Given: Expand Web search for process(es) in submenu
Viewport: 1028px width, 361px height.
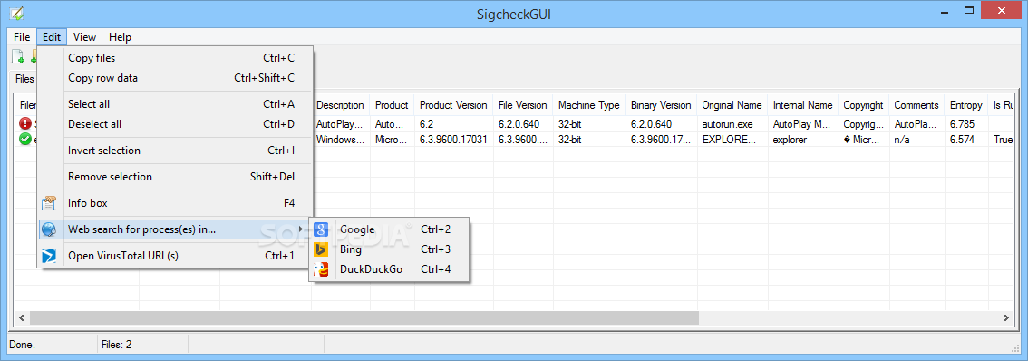Looking at the screenshot, I should click(175, 229).
